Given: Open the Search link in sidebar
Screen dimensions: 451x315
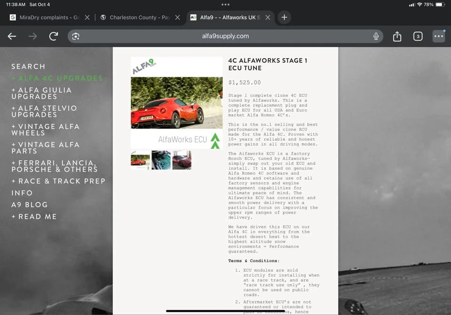Looking at the screenshot, I should coord(28,67).
